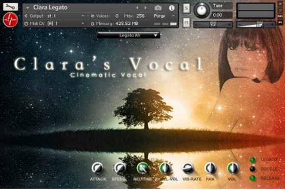Mute the instrument with M button
The width and height of the screenshot is (285, 190).
(186, 23)
